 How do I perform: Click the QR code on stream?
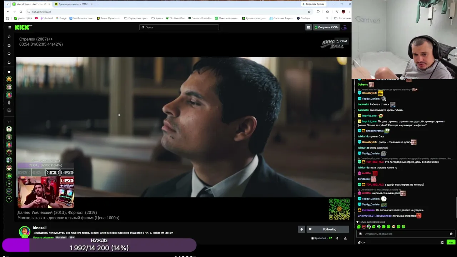click(x=339, y=209)
